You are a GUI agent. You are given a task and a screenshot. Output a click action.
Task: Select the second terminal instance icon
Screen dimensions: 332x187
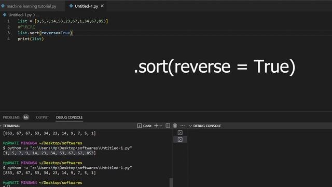[180, 139]
